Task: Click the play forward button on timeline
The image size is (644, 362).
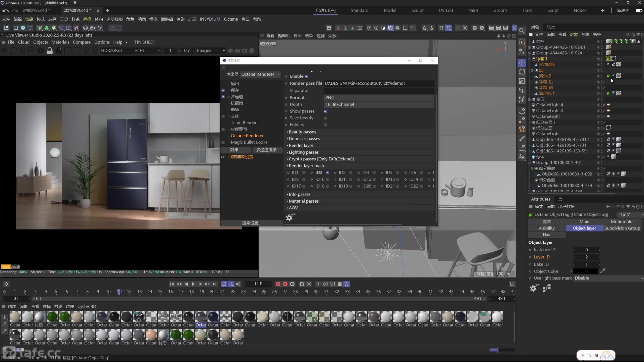Action: [x=193, y=284]
